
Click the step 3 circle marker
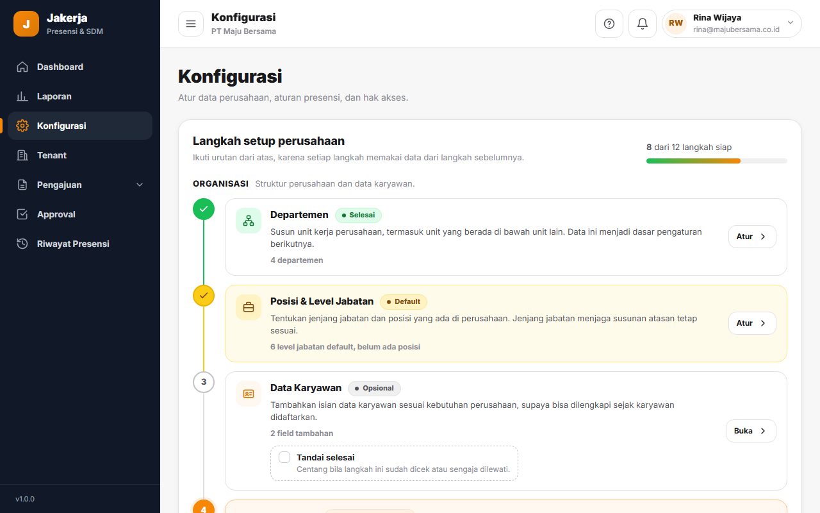[204, 382]
